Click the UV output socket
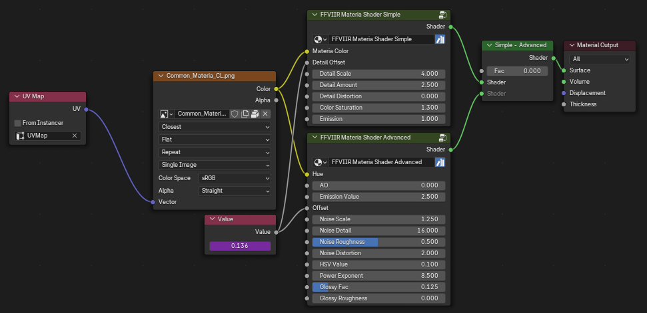The width and height of the screenshot is (647, 313). point(86,110)
